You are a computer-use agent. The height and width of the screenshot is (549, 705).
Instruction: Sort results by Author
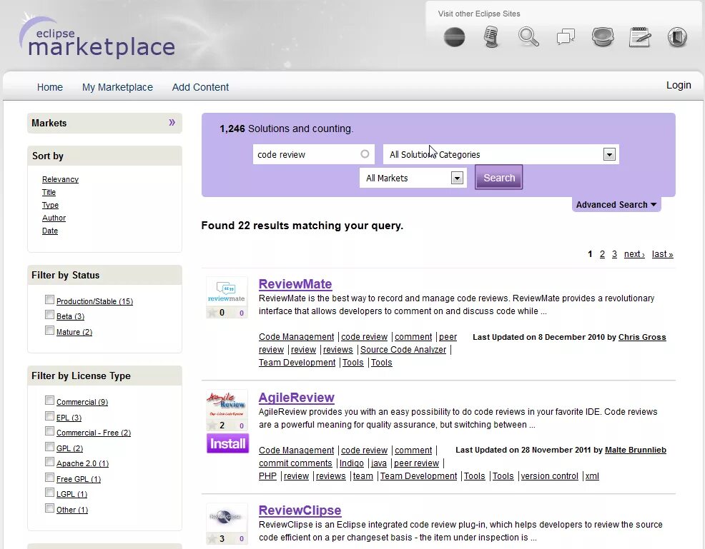[54, 218]
